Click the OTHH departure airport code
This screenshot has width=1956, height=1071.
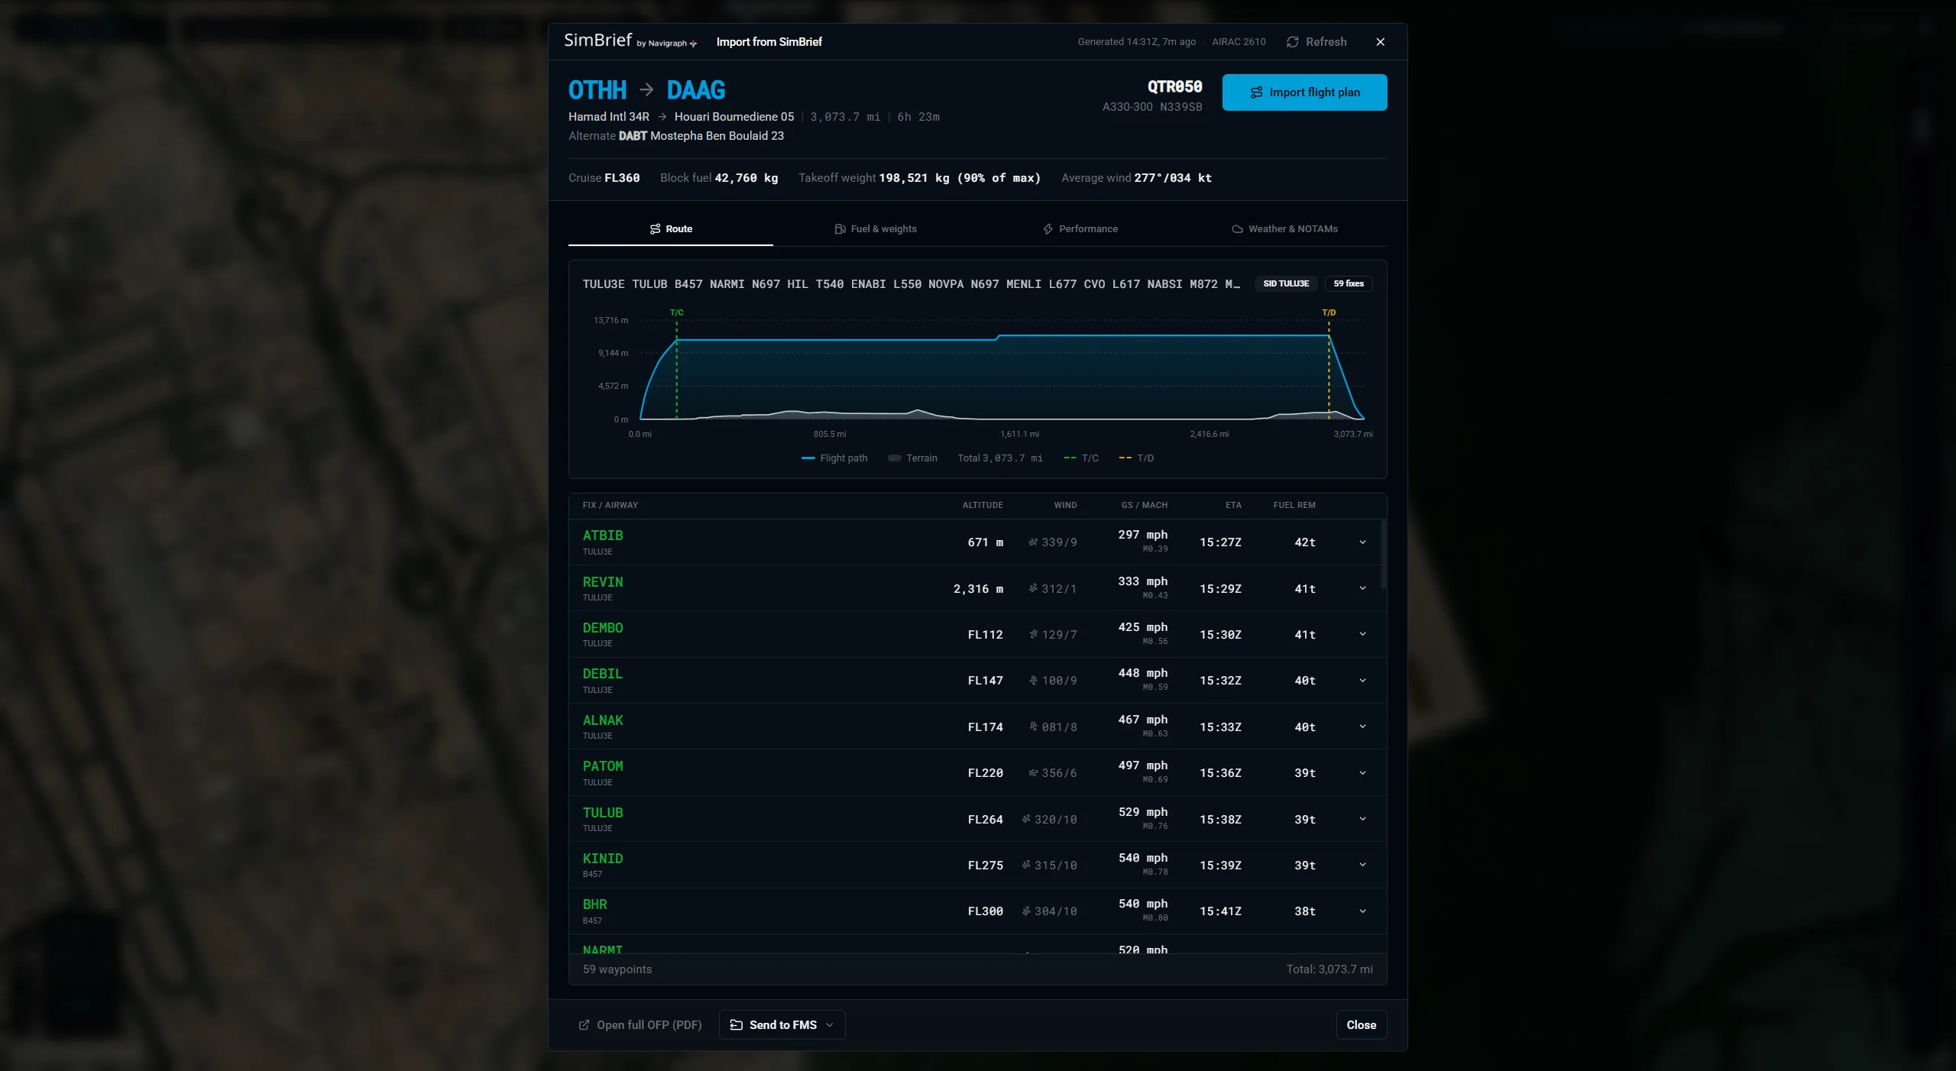pos(597,90)
